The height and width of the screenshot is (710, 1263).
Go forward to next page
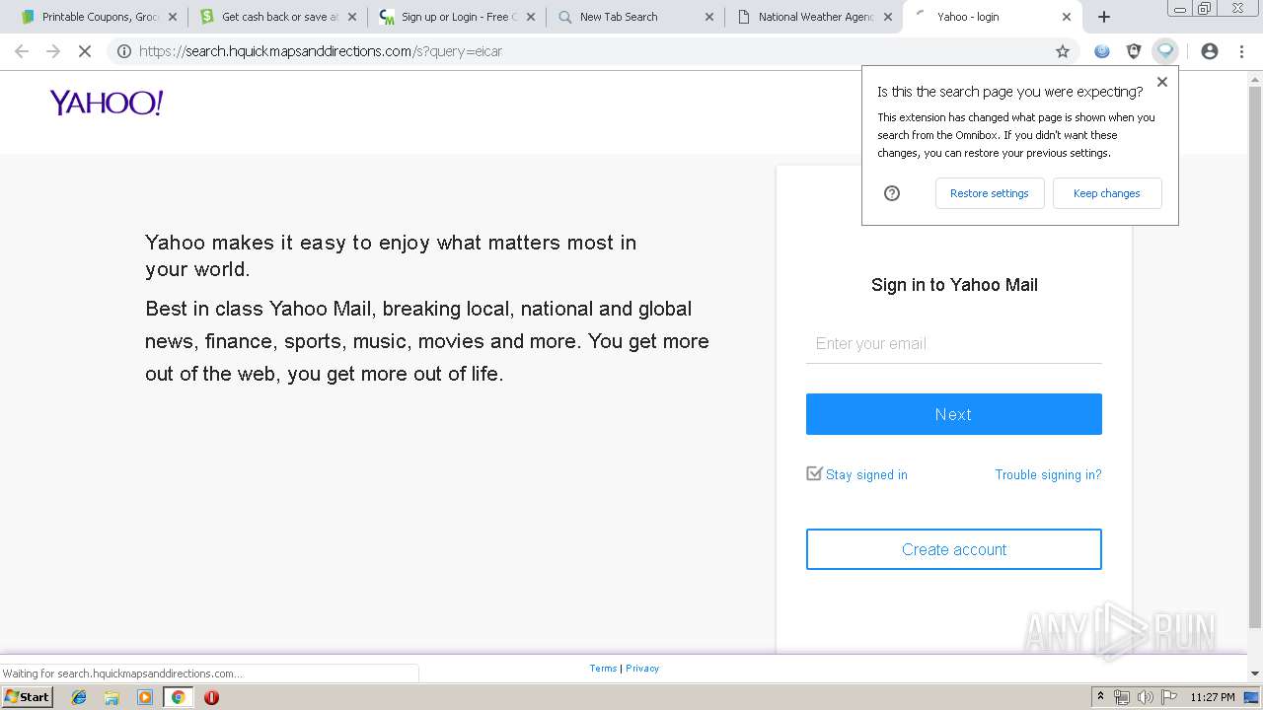[x=53, y=51]
